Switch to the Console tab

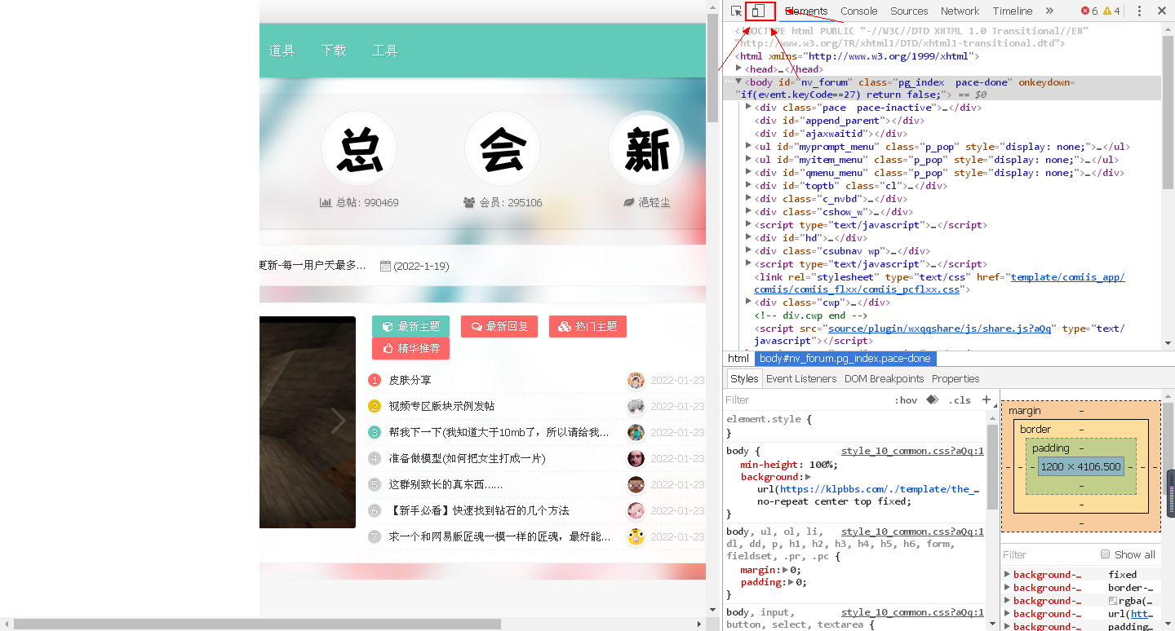pyautogui.click(x=859, y=11)
